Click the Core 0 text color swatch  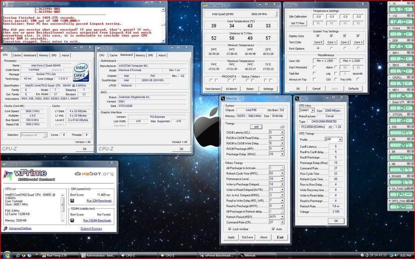point(318,42)
